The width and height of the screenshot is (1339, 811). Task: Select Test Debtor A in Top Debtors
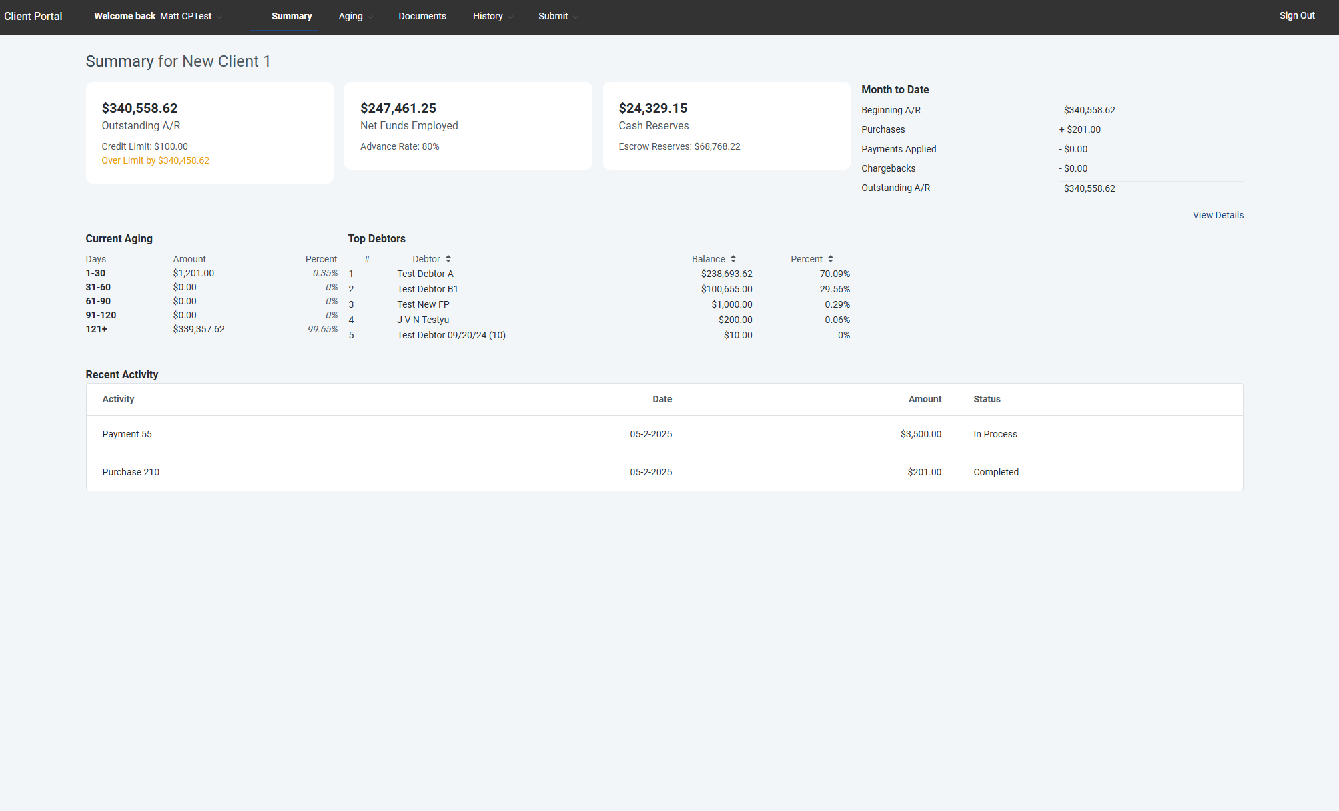[x=425, y=273]
